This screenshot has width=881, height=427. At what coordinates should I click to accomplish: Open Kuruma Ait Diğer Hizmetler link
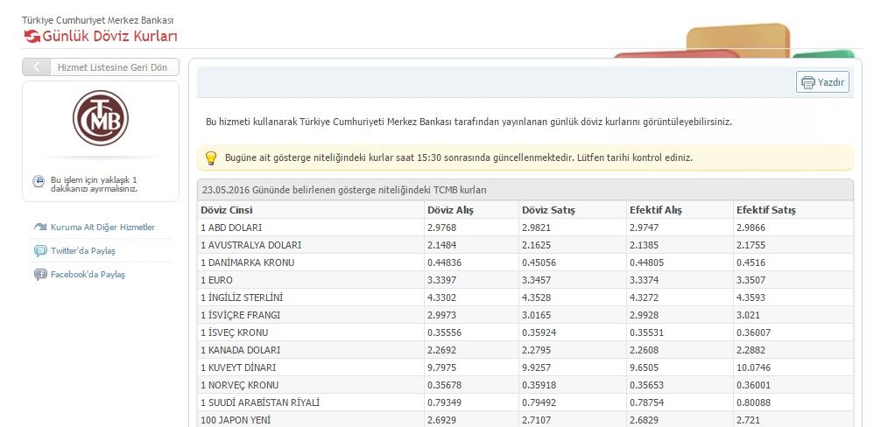(102, 227)
